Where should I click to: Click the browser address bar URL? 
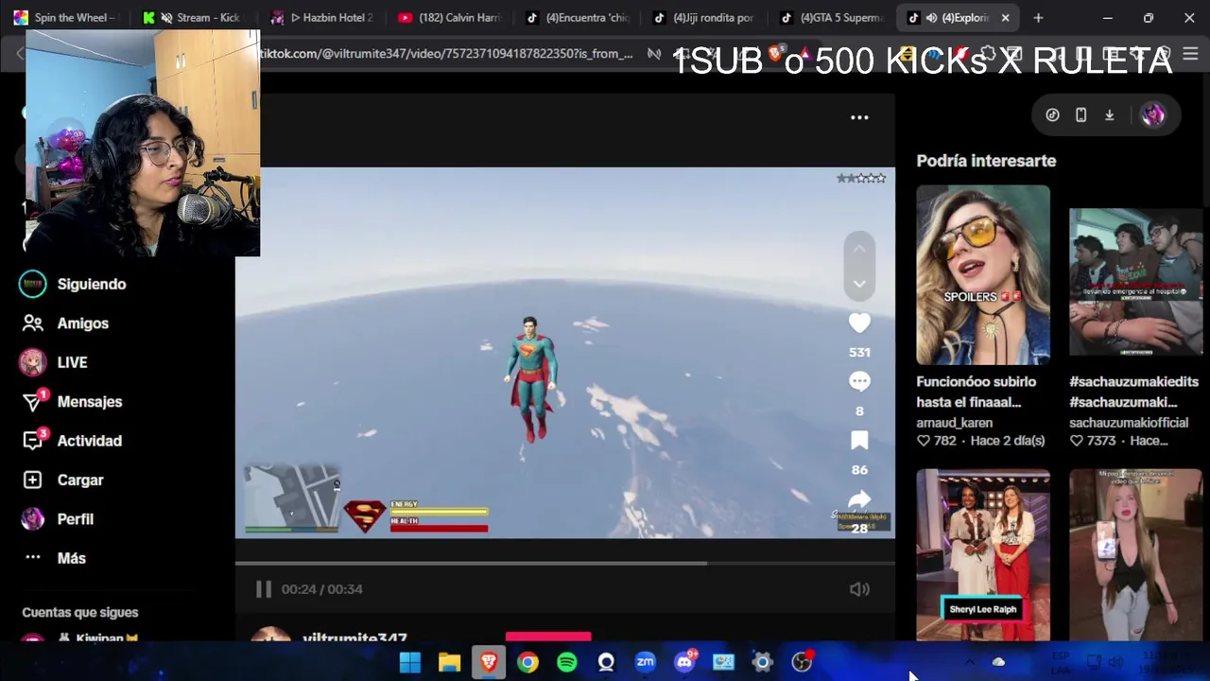pos(446,54)
